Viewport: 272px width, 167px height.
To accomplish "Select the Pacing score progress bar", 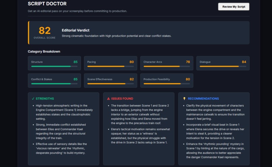I will coord(110,66).
